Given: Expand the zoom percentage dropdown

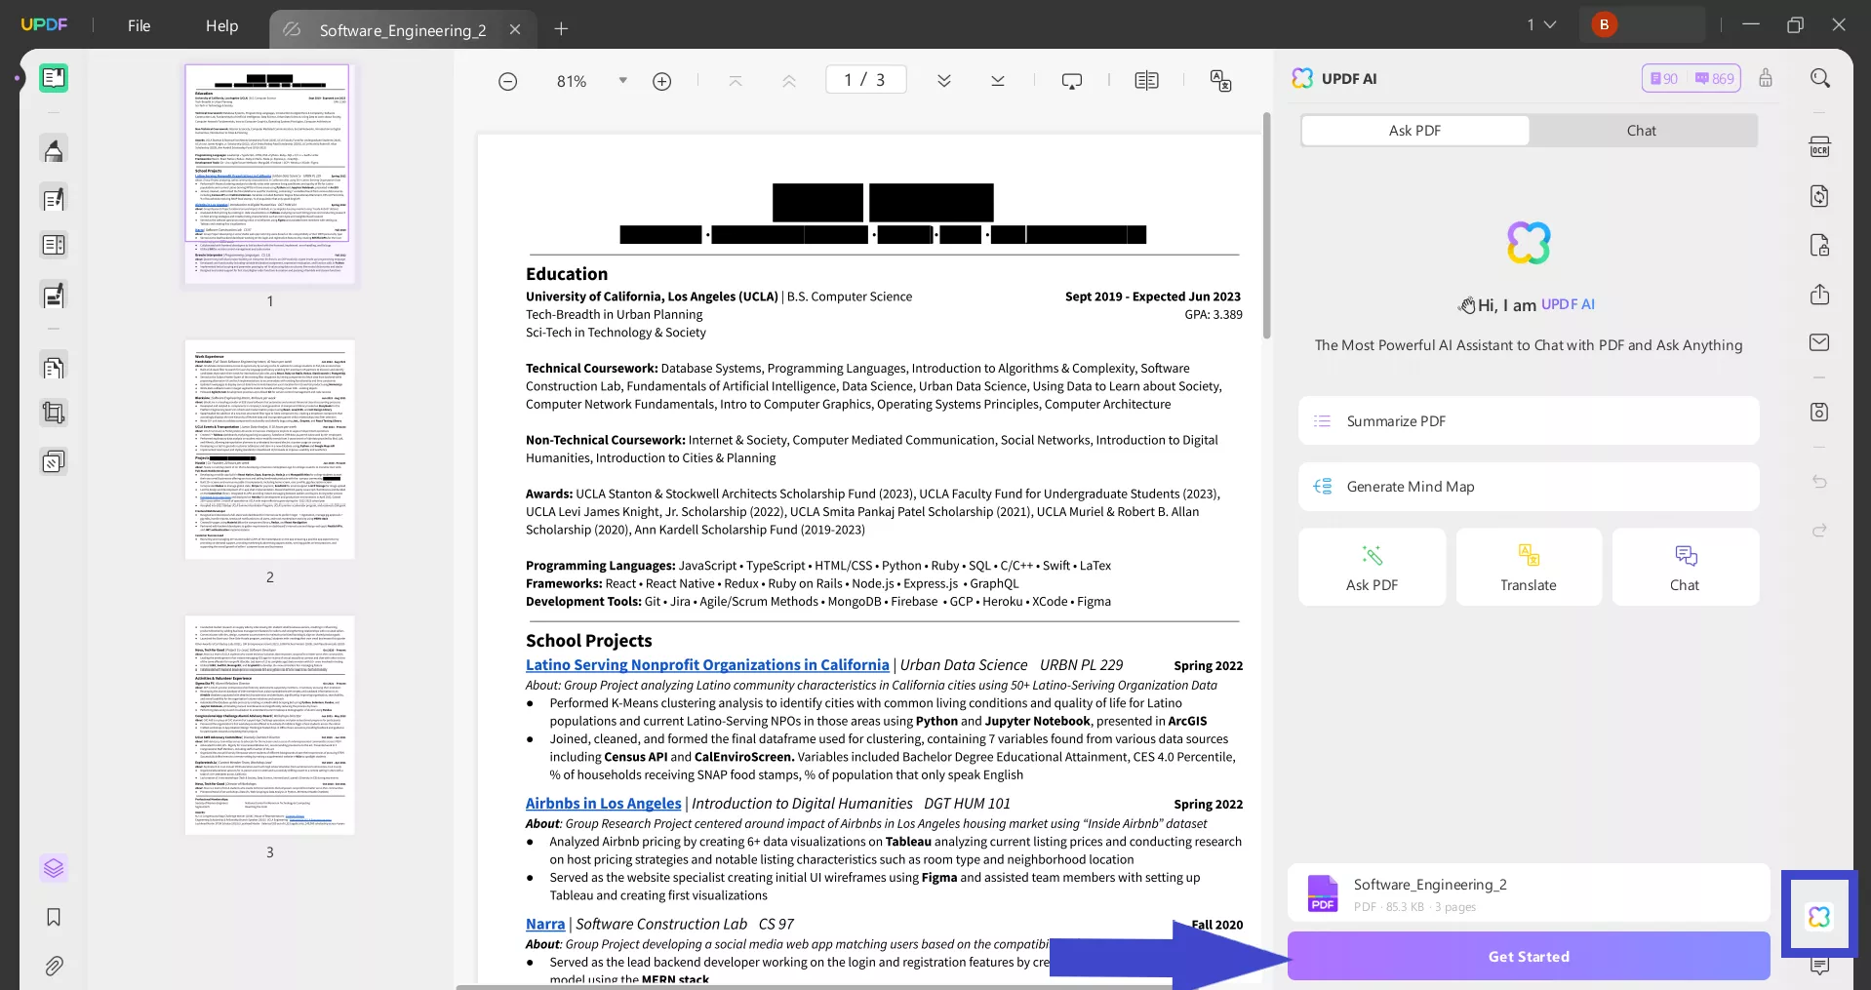Looking at the screenshot, I should coord(622,81).
